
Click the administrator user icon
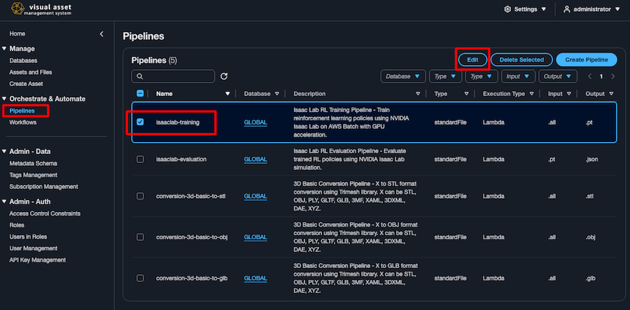[567, 9]
